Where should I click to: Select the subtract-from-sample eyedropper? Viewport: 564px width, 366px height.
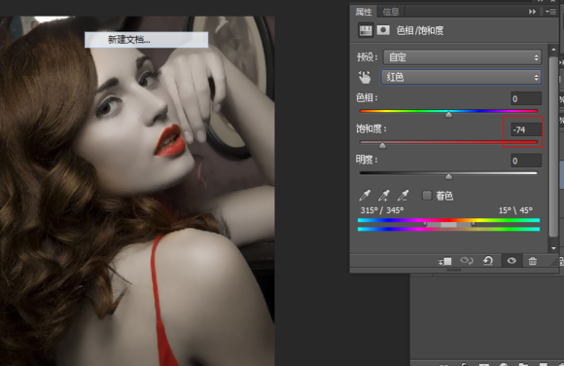tap(403, 196)
